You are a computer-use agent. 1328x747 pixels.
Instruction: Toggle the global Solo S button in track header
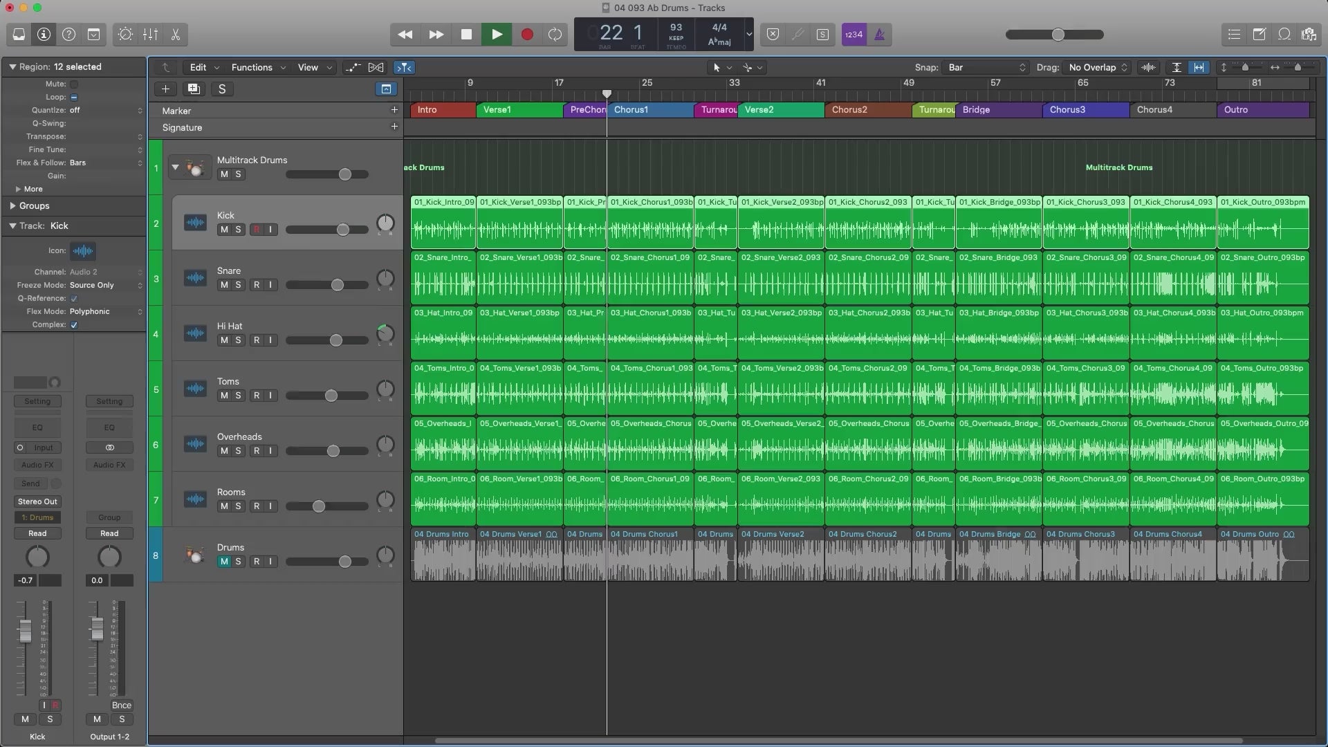(222, 89)
